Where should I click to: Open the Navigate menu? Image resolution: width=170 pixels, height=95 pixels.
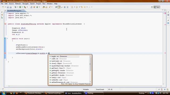pos(25,4)
